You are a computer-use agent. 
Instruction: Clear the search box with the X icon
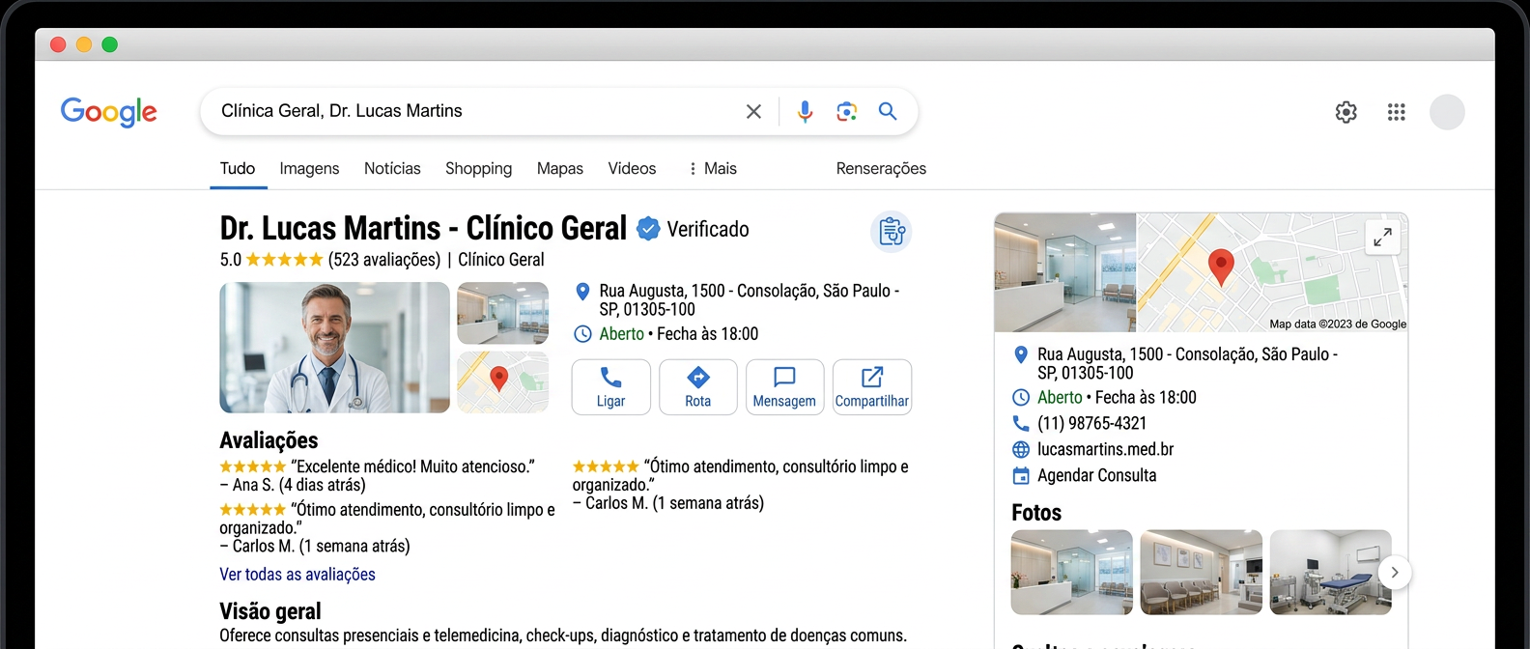[753, 112]
